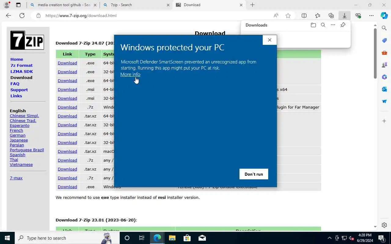Open FAQ link in site menu
391x244 pixels.
pyautogui.click(x=15, y=84)
